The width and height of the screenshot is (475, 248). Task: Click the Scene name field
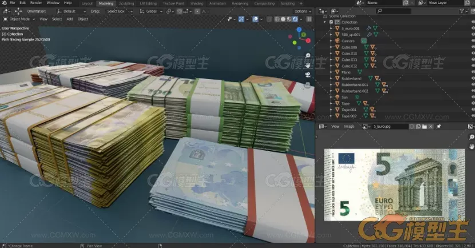(x=383, y=3)
